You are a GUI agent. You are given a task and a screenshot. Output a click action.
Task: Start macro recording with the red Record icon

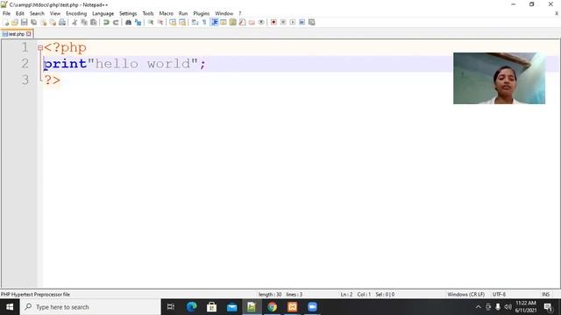[273, 22]
